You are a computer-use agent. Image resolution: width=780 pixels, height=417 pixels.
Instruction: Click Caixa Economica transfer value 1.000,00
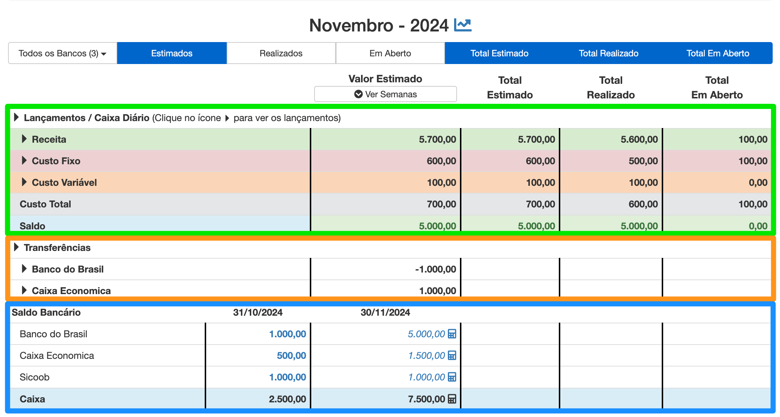click(x=438, y=291)
